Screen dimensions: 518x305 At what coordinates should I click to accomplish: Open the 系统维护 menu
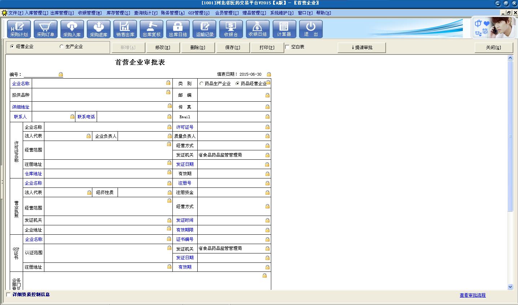point(281,13)
